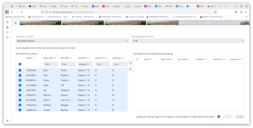List all tabs dropdown arrow

225,6
